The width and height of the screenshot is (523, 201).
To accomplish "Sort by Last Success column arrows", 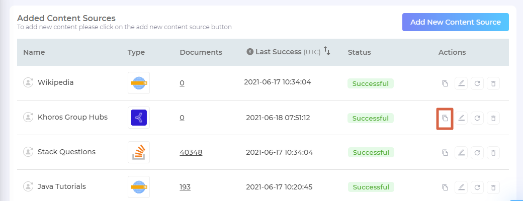I will coord(327,51).
